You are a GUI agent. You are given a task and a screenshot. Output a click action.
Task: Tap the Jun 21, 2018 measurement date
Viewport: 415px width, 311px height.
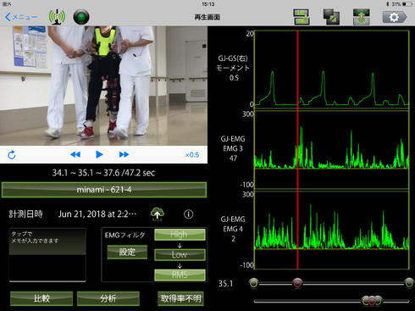tap(97, 214)
